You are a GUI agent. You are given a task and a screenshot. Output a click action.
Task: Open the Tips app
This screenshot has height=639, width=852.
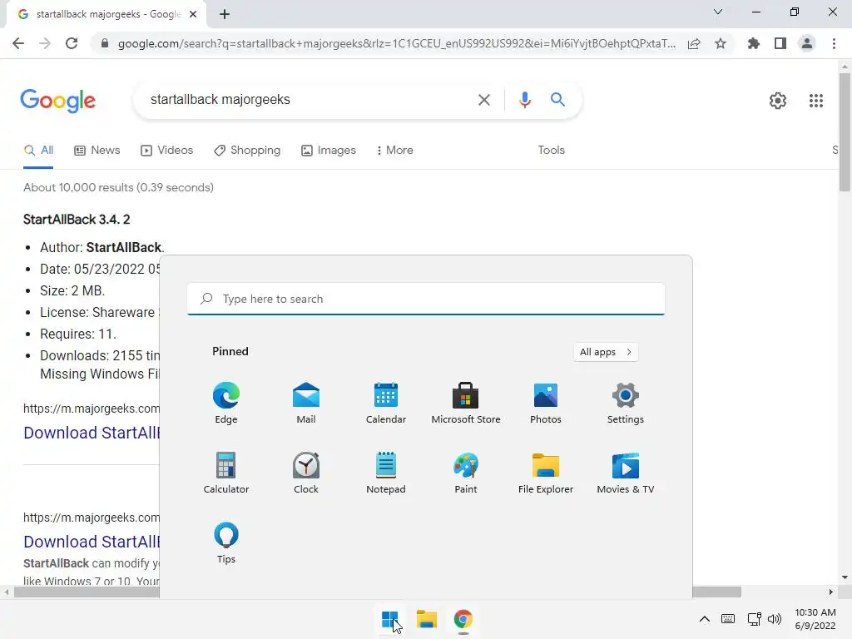226,542
